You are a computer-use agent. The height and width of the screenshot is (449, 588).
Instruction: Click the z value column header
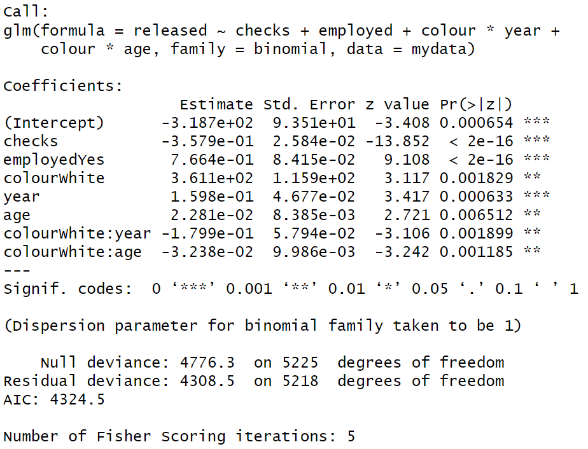[398, 104]
